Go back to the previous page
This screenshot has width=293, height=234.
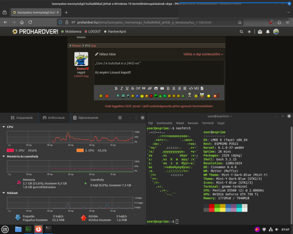(x=5, y=22)
